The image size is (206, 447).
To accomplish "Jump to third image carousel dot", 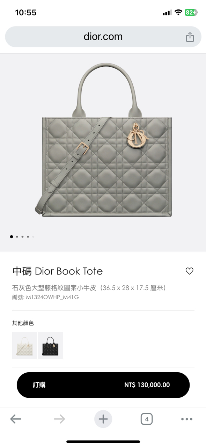I will pyautogui.click(x=22, y=237).
